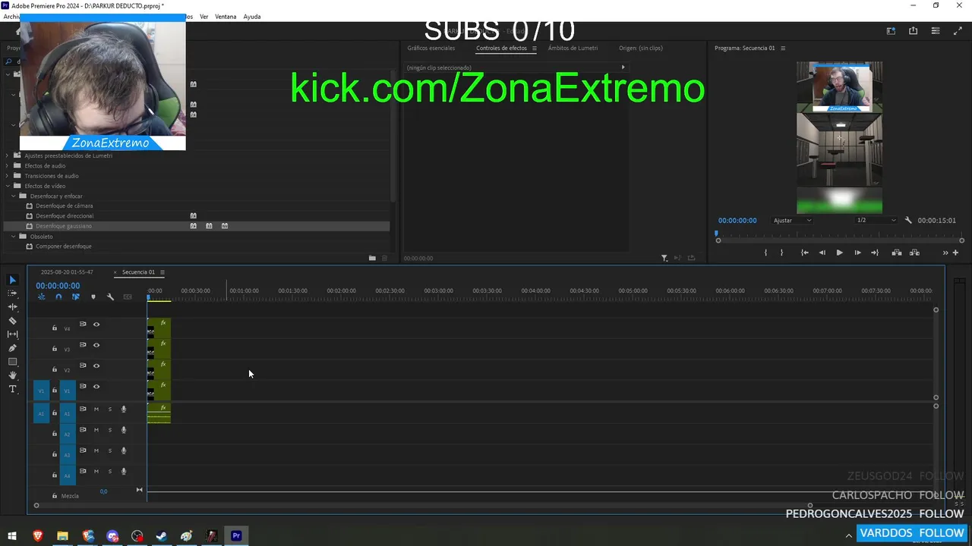This screenshot has height=546, width=972.
Task: Open the workspaces icon in header
Action: [891, 31]
